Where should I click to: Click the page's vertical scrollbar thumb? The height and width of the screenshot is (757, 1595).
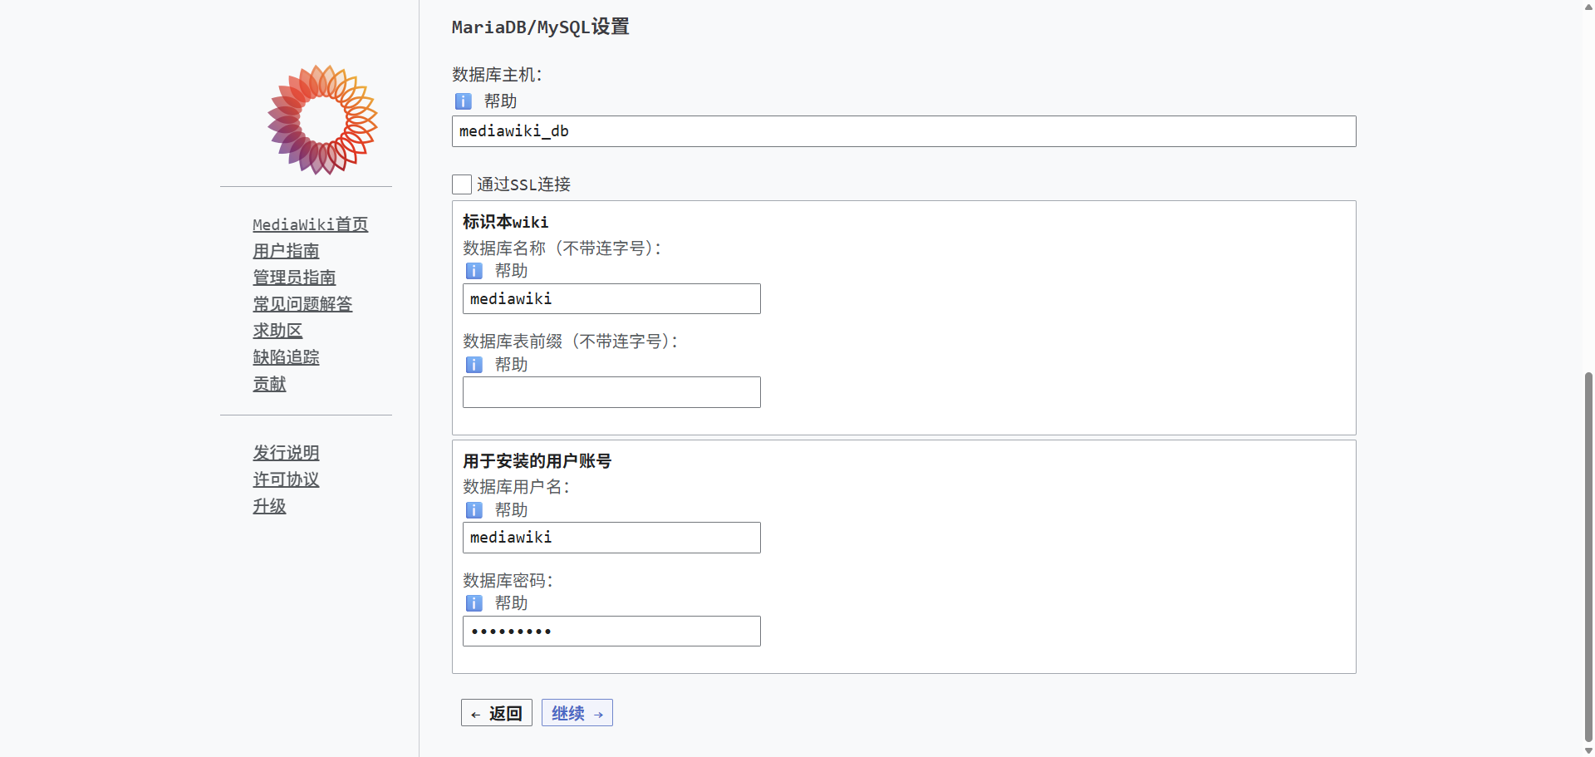1588,557
